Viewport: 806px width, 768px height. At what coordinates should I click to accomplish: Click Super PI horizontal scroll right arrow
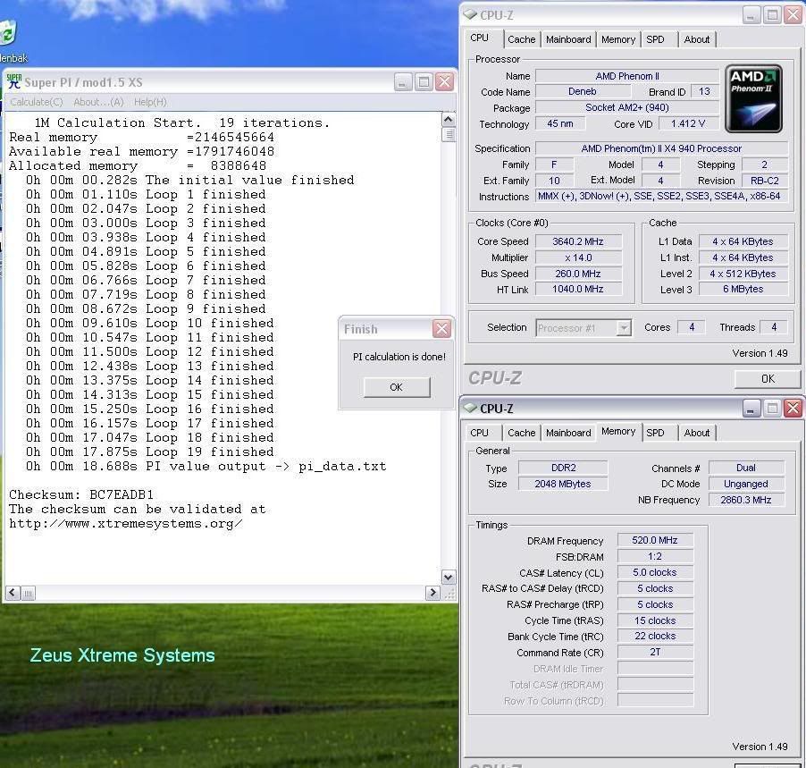pyautogui.click(x=432, y=593)
